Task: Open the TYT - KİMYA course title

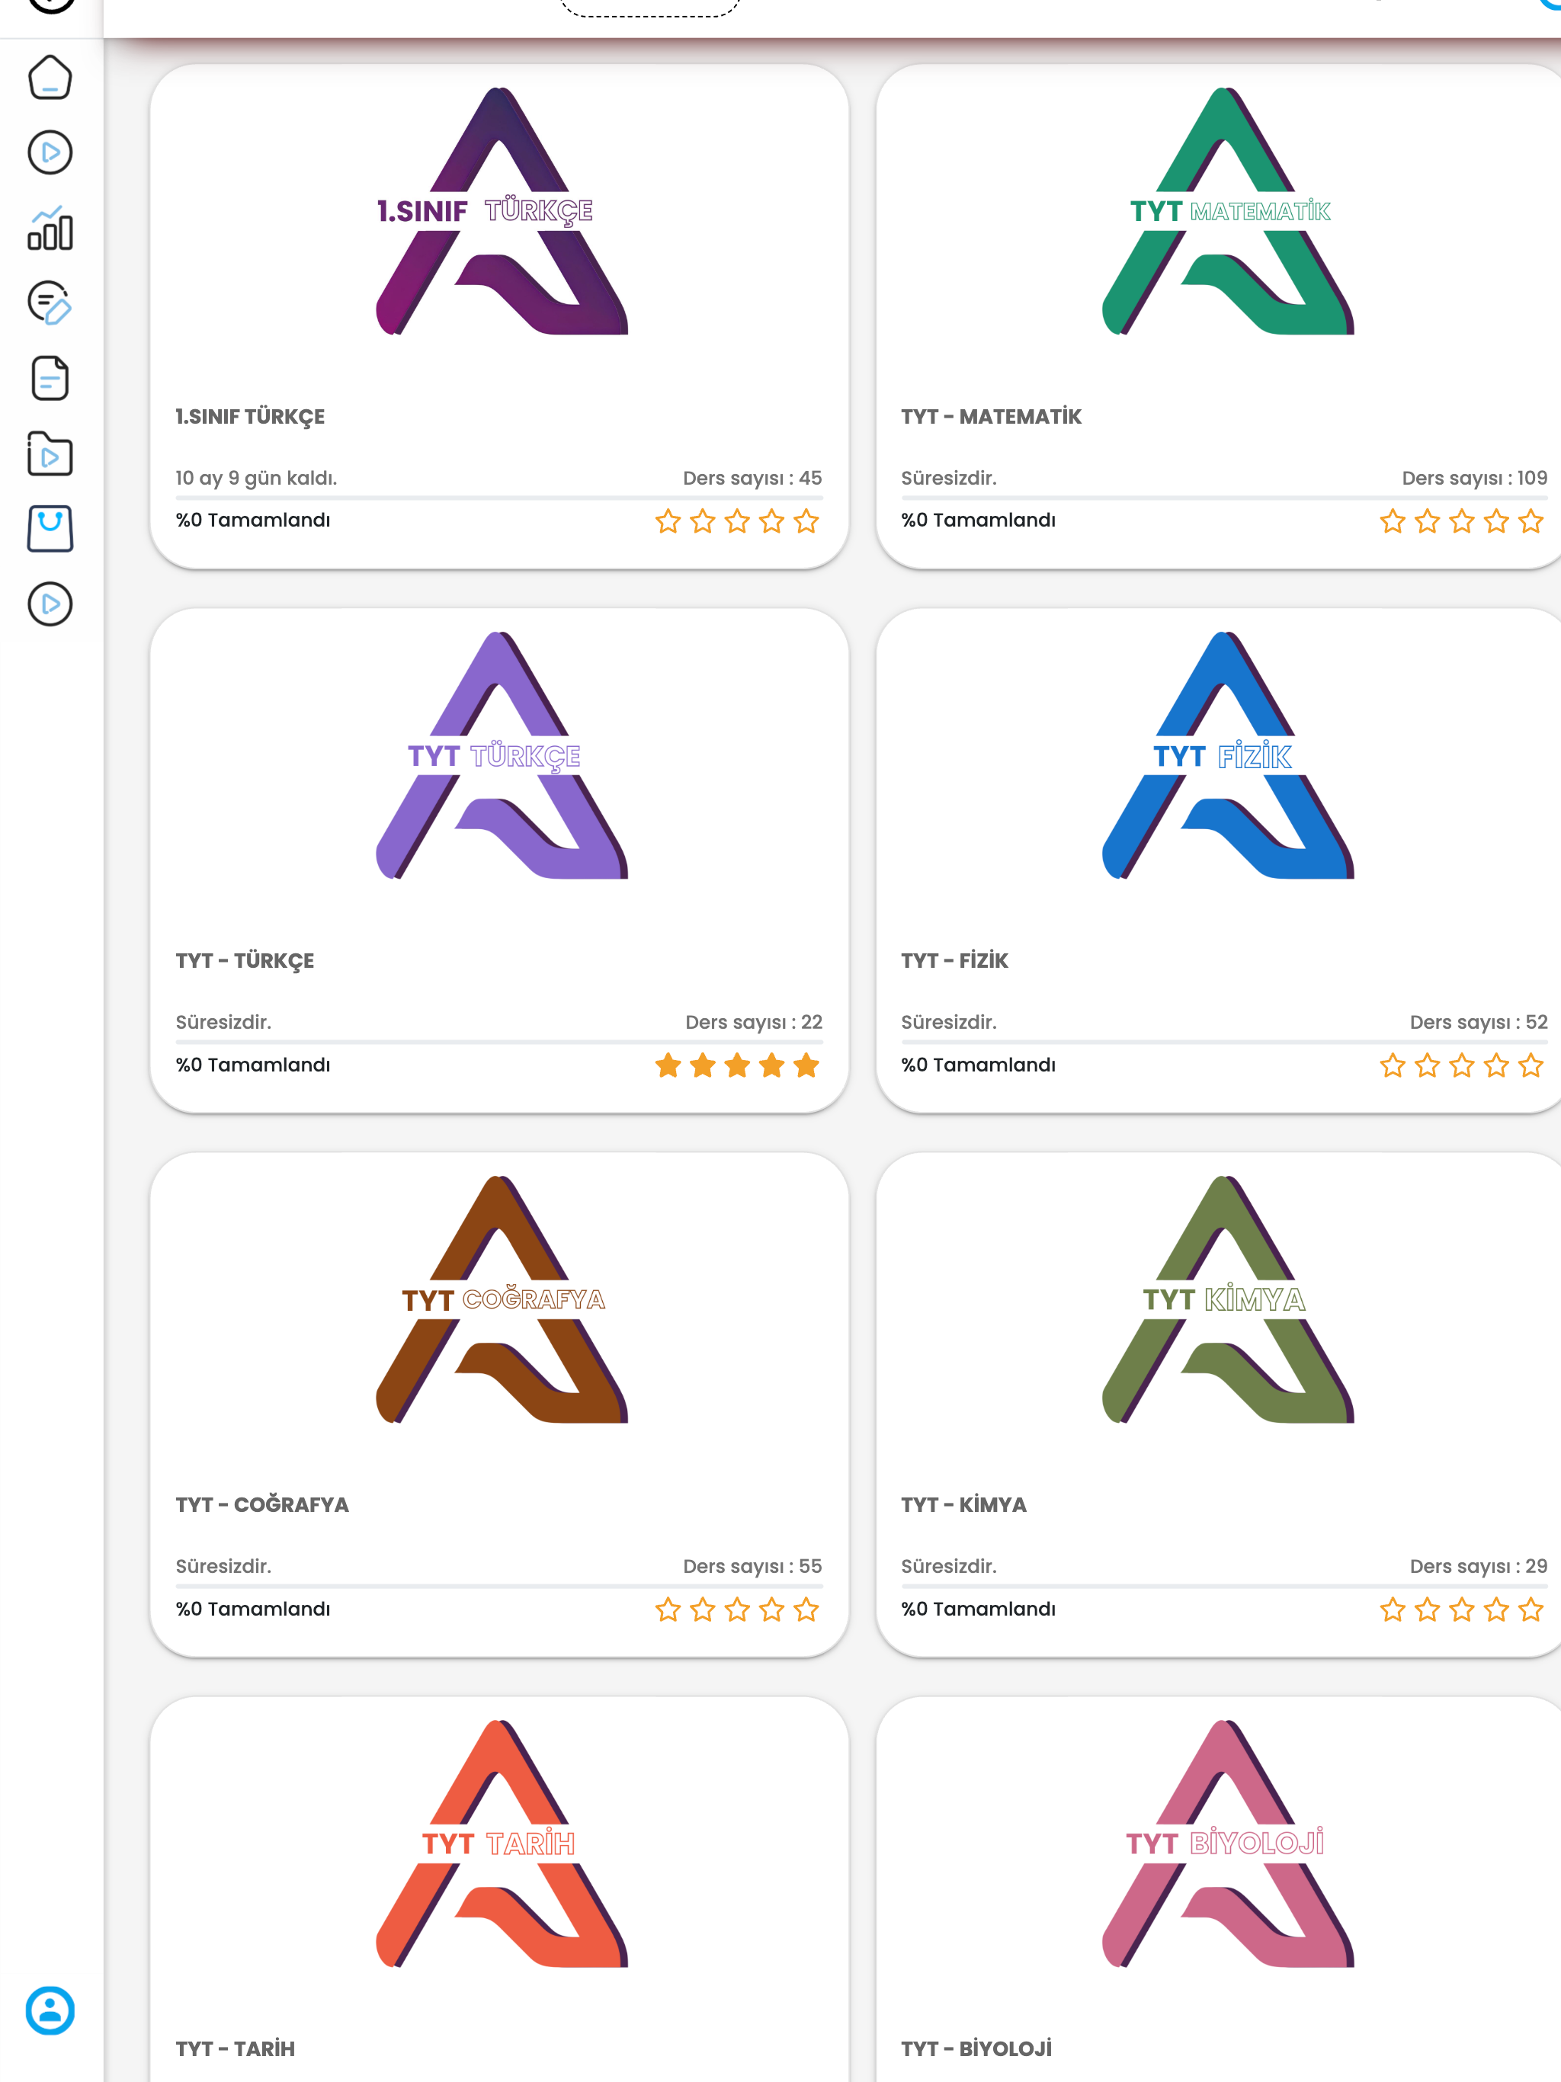Action: 964,1505
